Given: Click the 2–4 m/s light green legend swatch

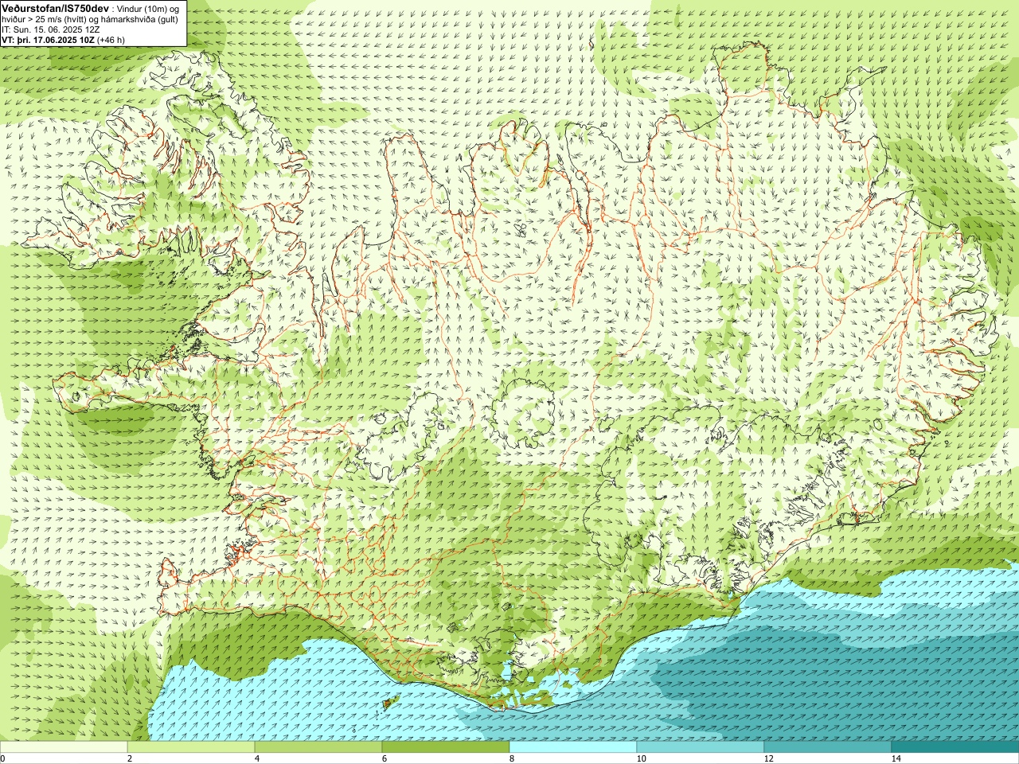Looking at the screenshot, I should [x=191, y=747].
